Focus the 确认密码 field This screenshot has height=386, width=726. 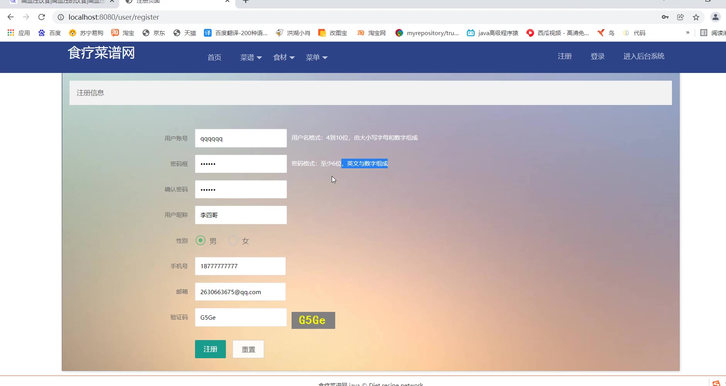point(241,190)
